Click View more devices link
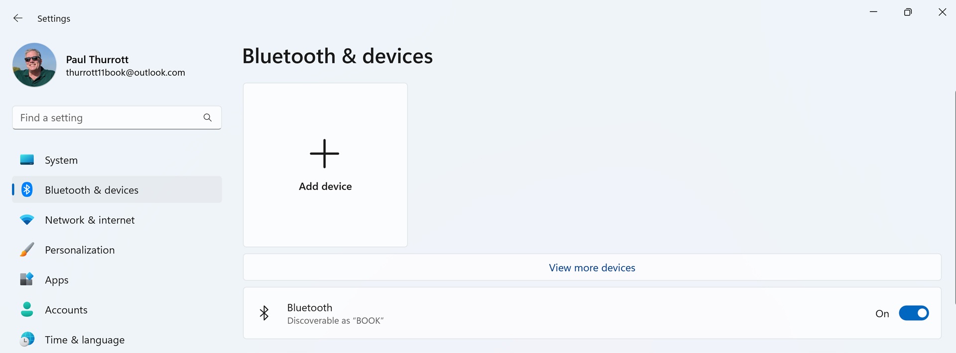This screenshot has height=353, width=956. click(592, 267)
